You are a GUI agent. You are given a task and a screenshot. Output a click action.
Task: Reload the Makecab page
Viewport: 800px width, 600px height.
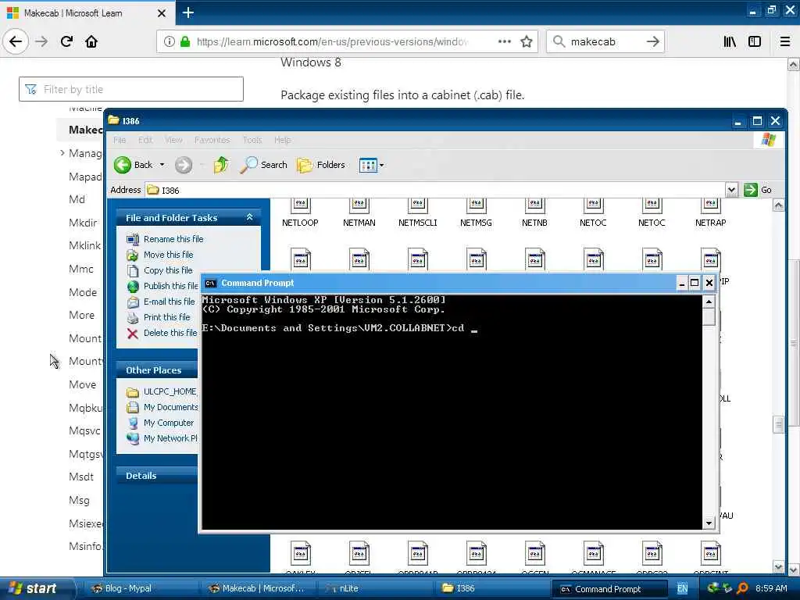pos(67,41)
